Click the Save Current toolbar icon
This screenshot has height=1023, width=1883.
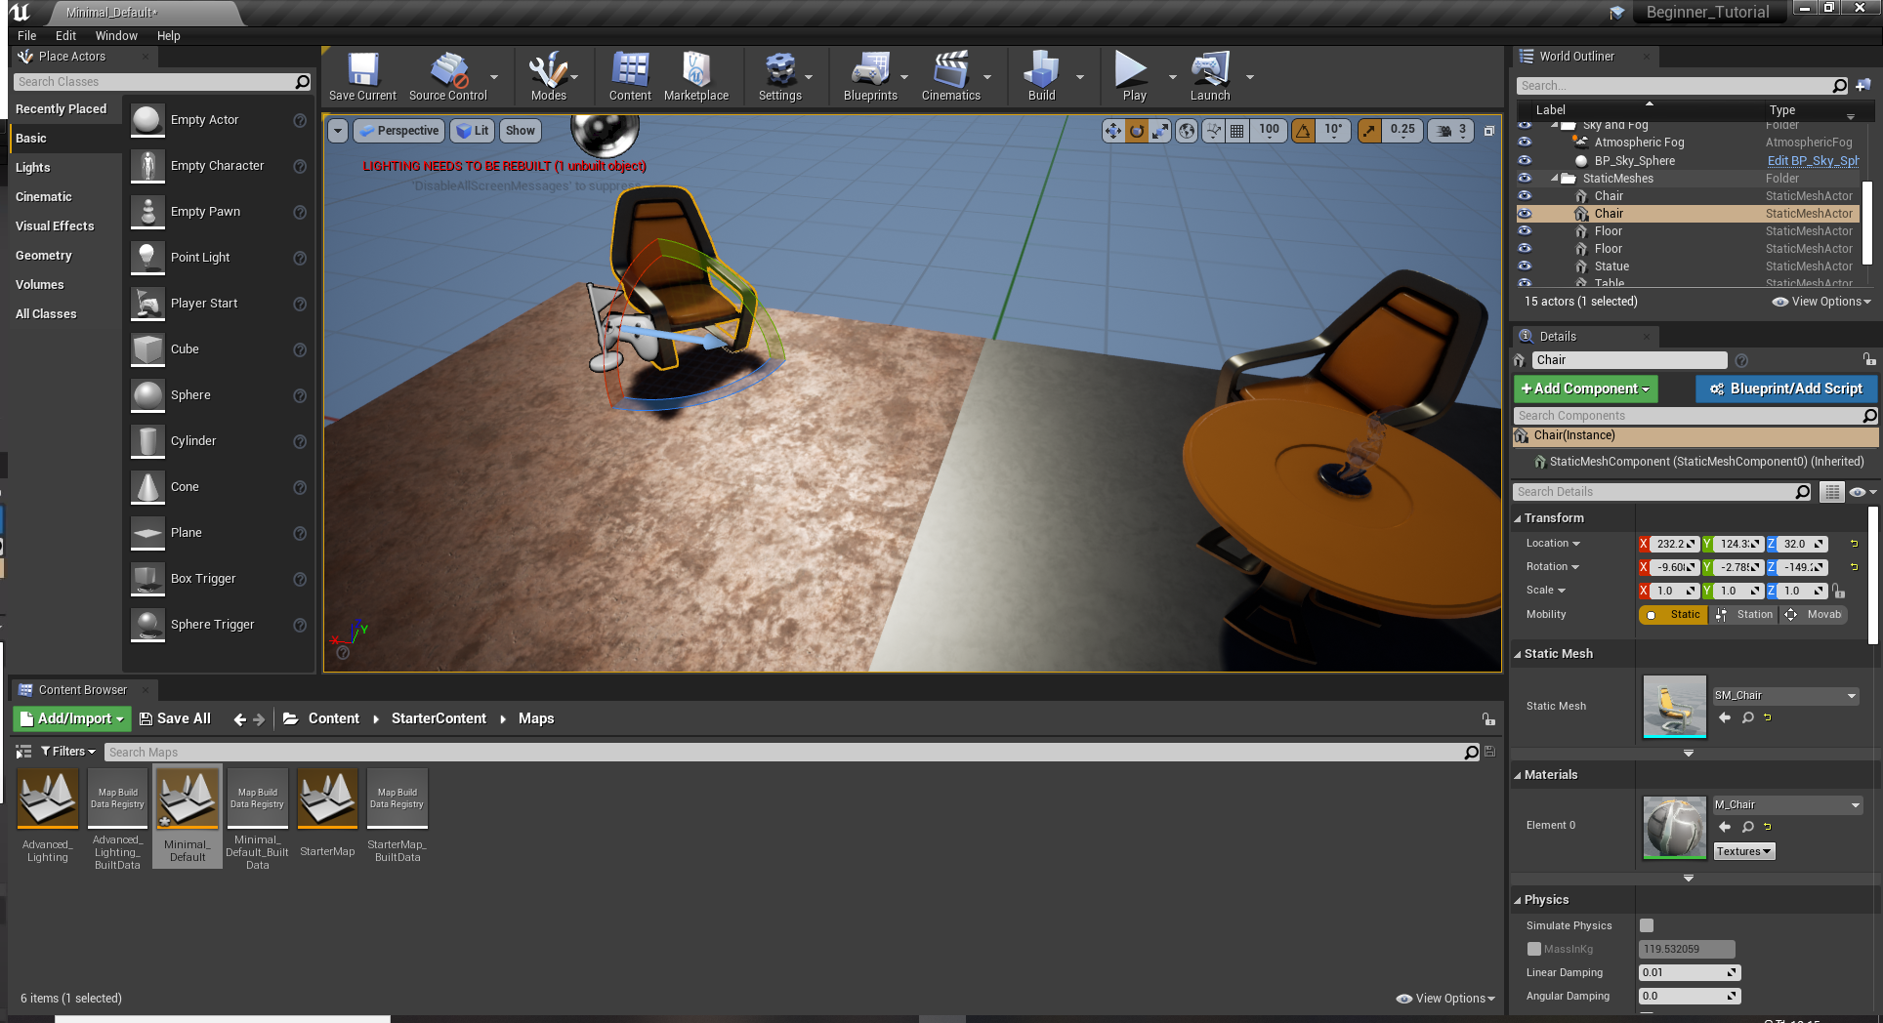click(x=362, y=76)
